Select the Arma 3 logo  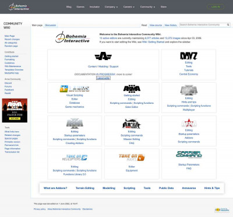132,89
